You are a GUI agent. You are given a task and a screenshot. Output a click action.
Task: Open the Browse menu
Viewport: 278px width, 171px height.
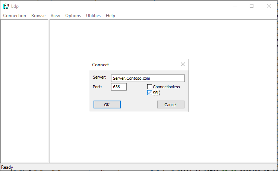38,16
